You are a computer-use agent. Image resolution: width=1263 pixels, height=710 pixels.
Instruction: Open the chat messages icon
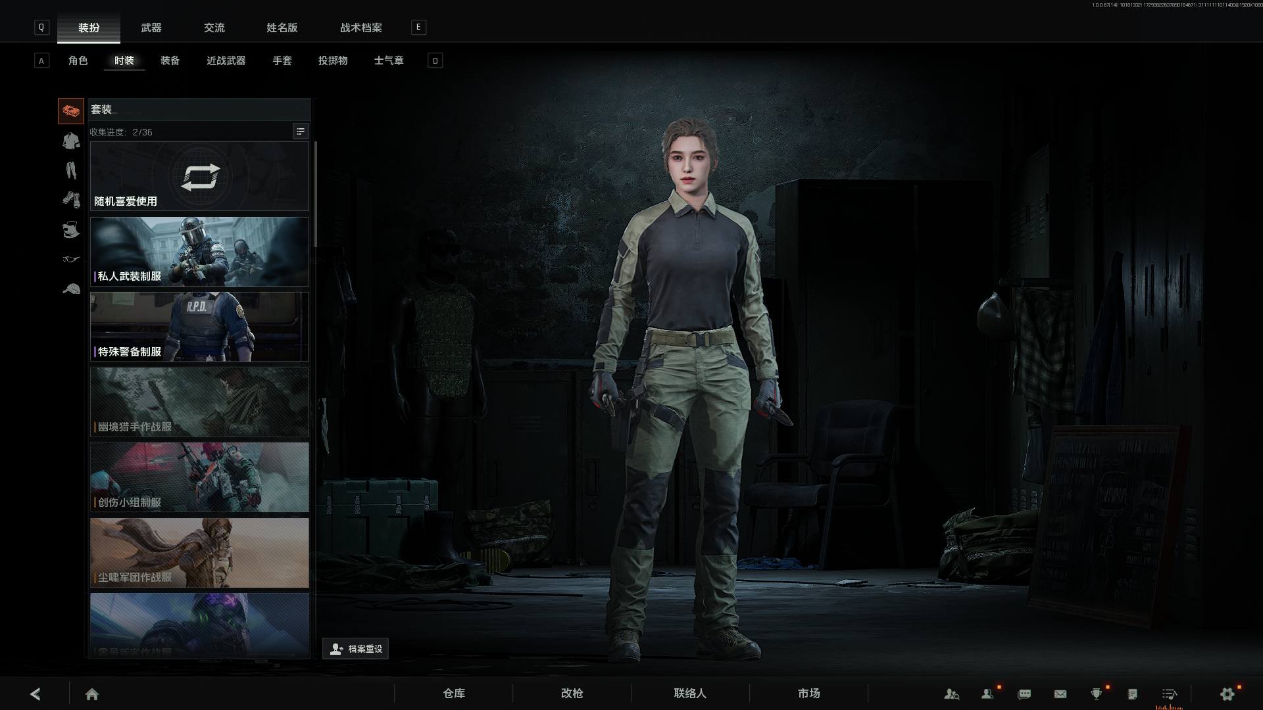pyautogui.click(x=1024, y=694)
